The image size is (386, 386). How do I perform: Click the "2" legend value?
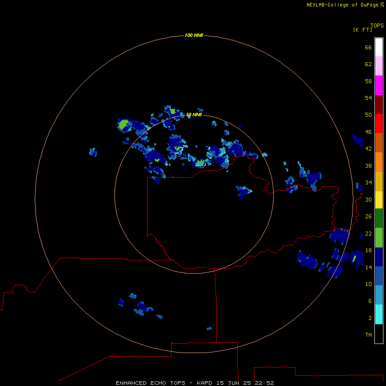pos(370,318)
